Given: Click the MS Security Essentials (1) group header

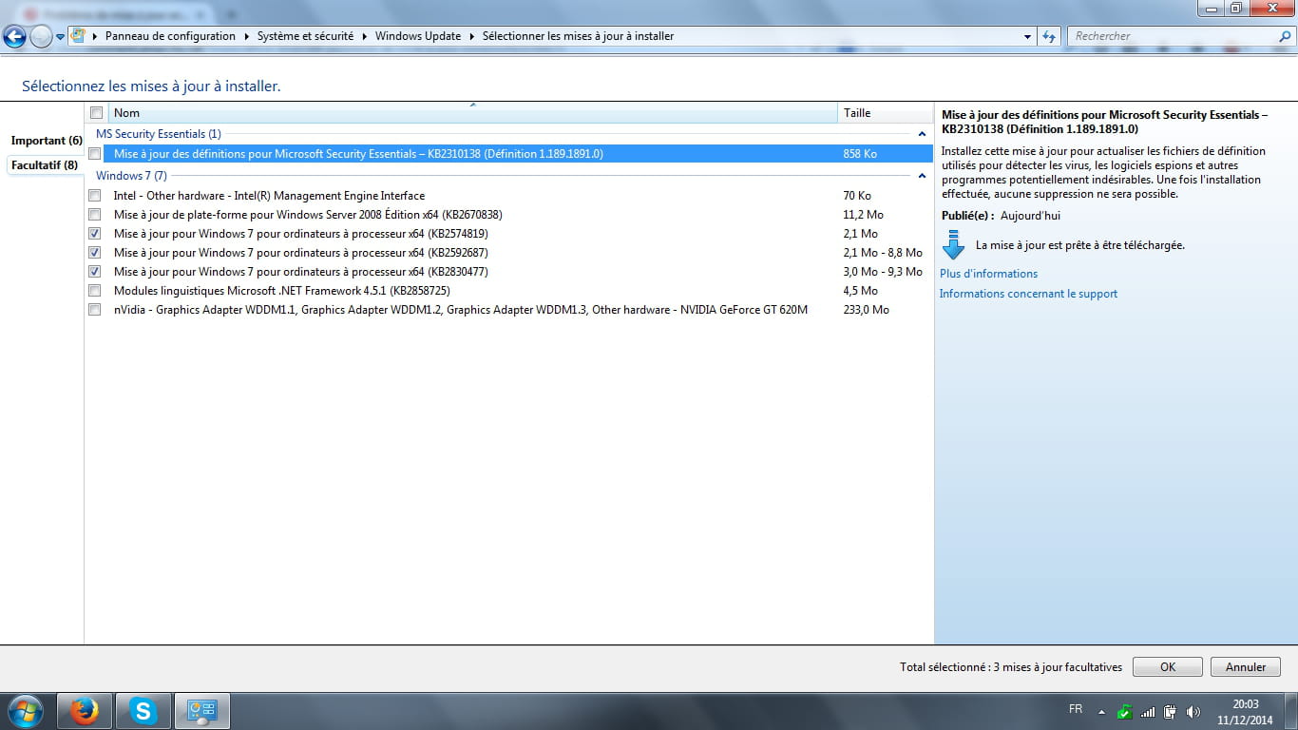Looking at the screenshot, I should (x=159, y=134).
